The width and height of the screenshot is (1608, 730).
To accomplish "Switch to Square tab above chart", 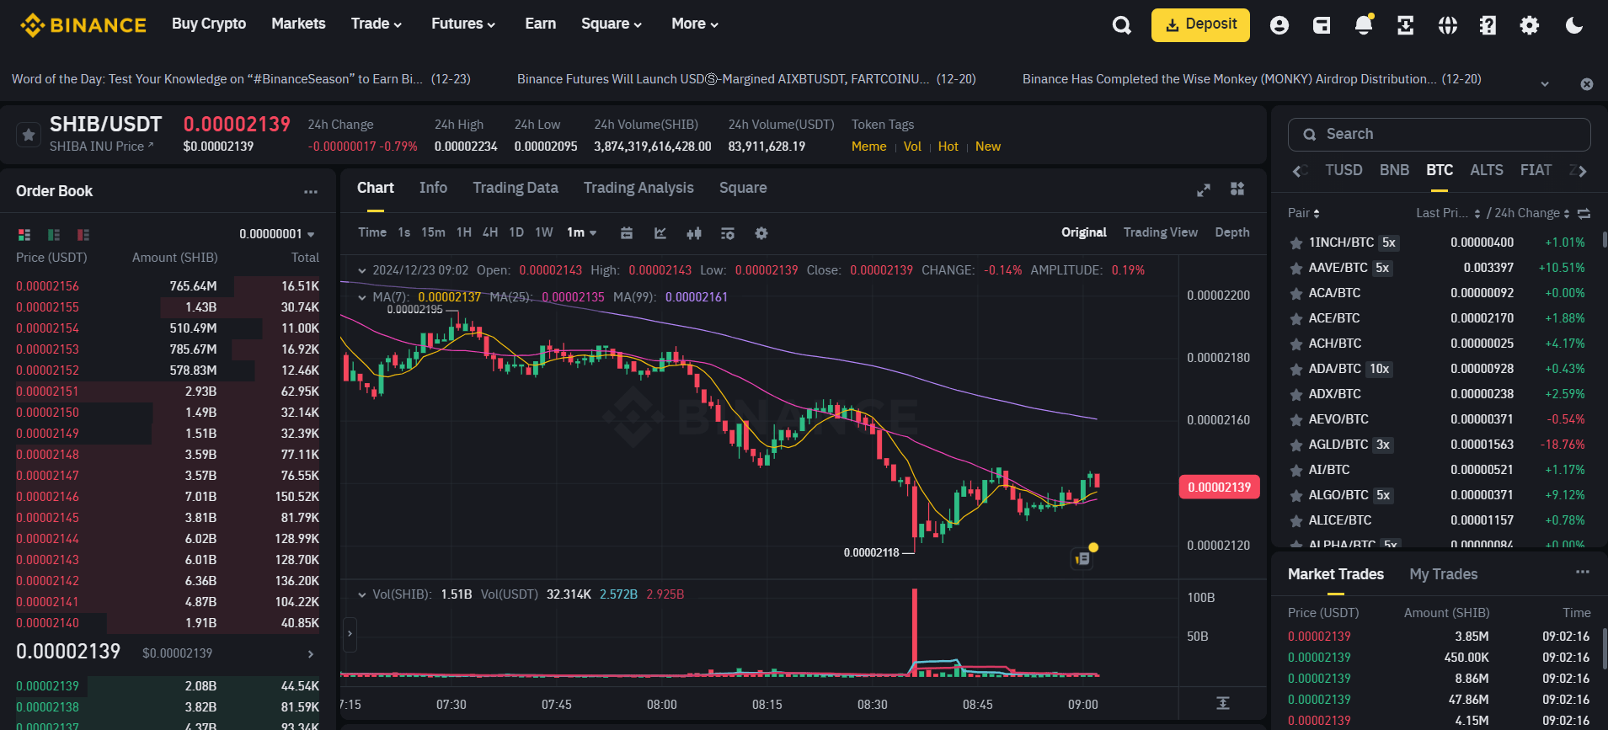I will pos(743,188).
